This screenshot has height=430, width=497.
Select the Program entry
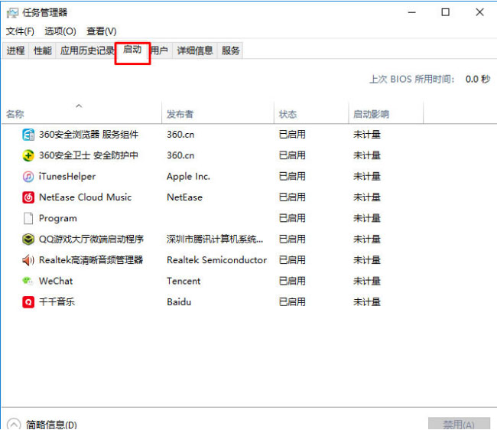click(57, 218)
